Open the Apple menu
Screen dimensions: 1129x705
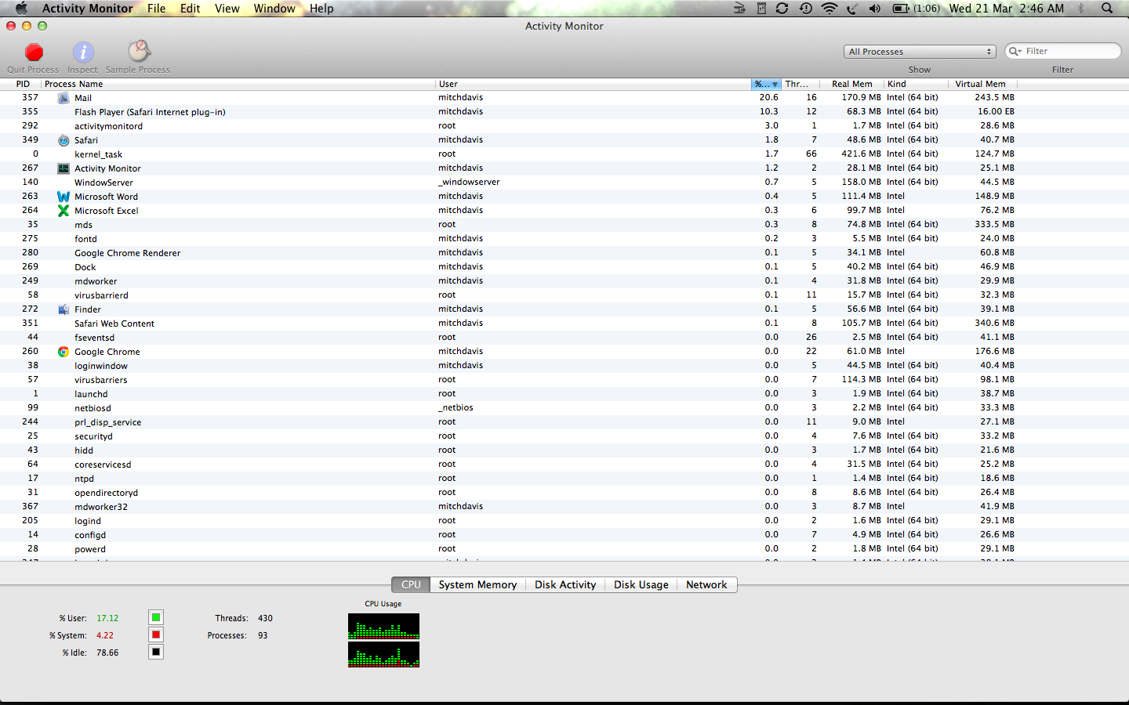(21, 8)
